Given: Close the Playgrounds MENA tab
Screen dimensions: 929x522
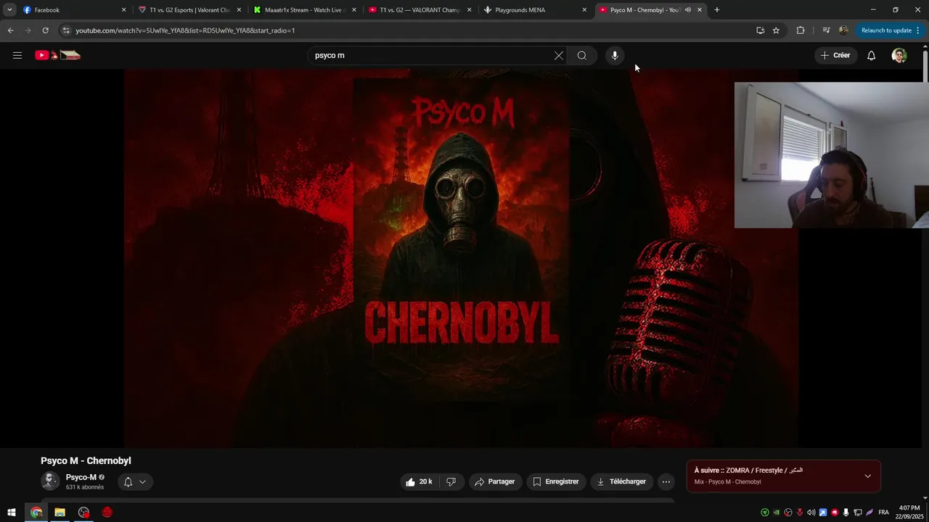Looking at the screenshot, I should (584, 10).
